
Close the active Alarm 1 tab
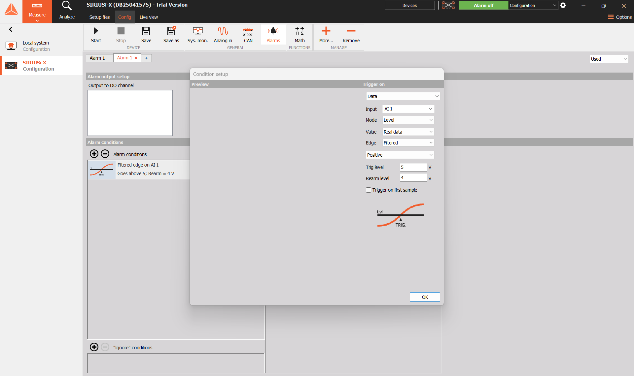pos(136,58)
